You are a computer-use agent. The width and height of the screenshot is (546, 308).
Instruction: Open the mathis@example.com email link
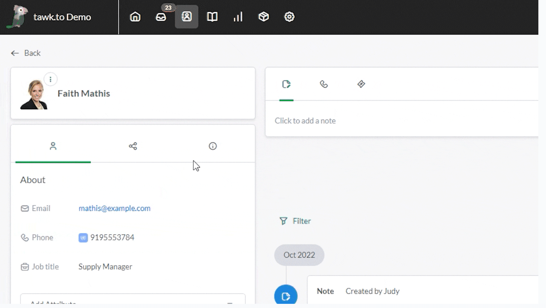coord(114,208)
